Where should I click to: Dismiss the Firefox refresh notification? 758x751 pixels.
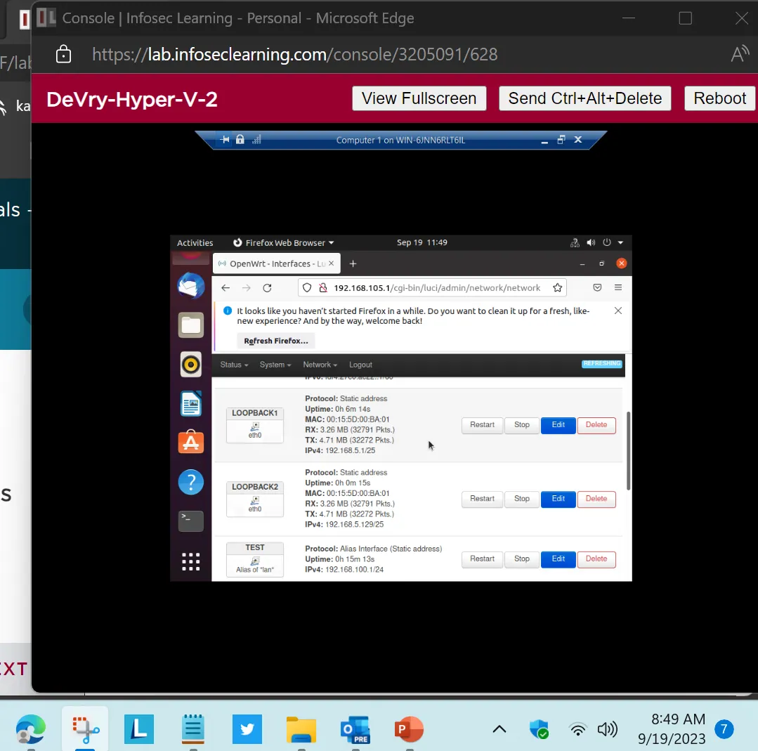tap(618, 311)
